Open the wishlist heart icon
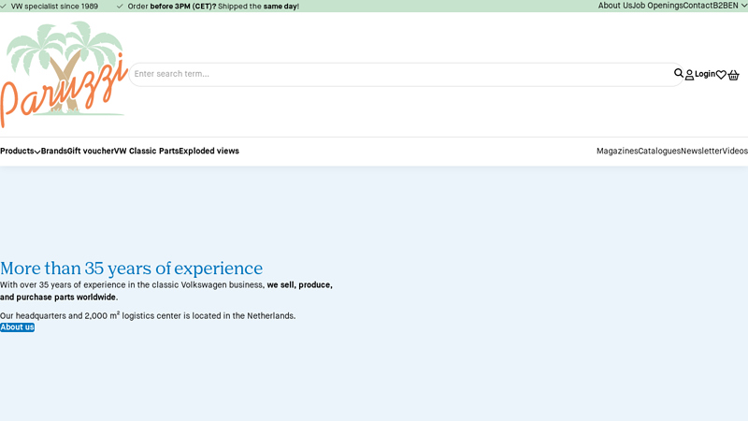The width and height of the screenshot is (748, 421). 721,75
